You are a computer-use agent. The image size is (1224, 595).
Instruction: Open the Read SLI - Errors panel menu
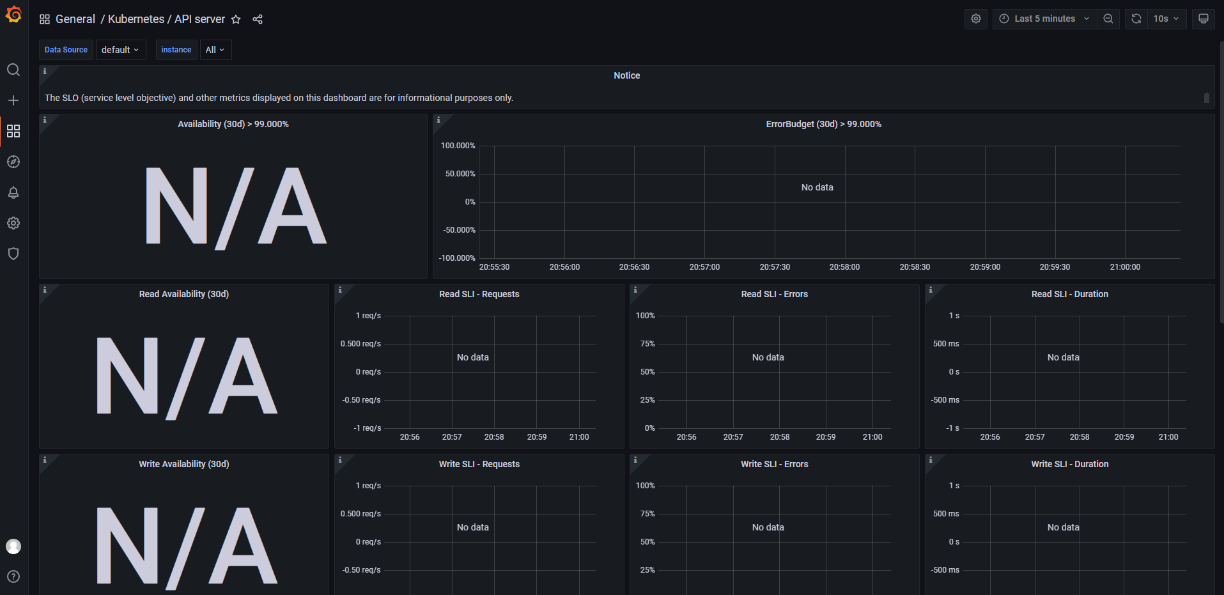pyautogui.click(x=775, y=294)
